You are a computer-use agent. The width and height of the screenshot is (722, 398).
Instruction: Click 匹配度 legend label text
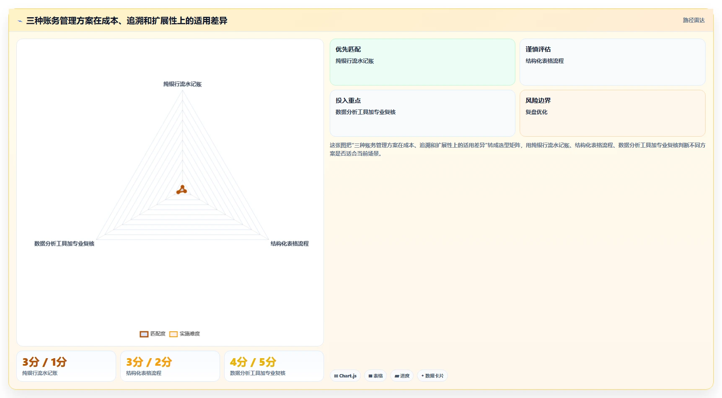pos(158,334)
